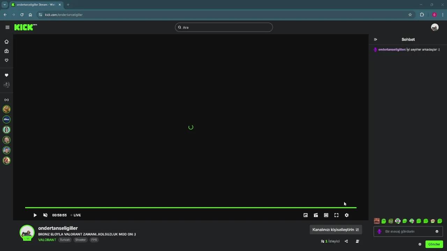The width and height of the screenshot is (447, 251).
Task: Open the video player settings gear
Action: (x=346, y=215)
